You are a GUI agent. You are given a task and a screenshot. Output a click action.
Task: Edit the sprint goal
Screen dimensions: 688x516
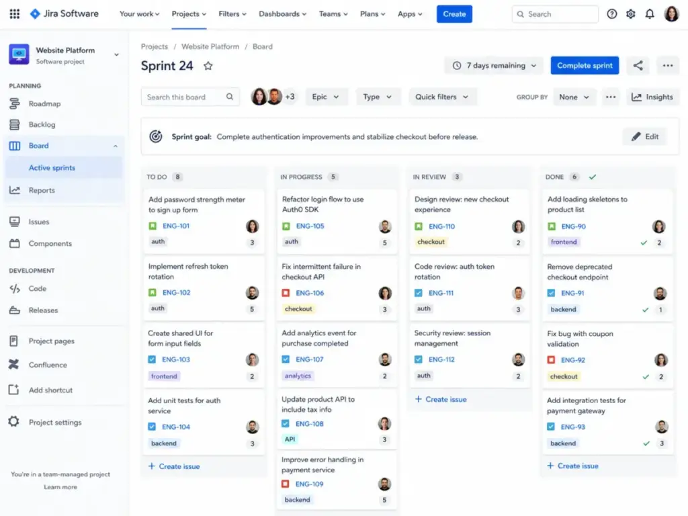click(645, 136)
